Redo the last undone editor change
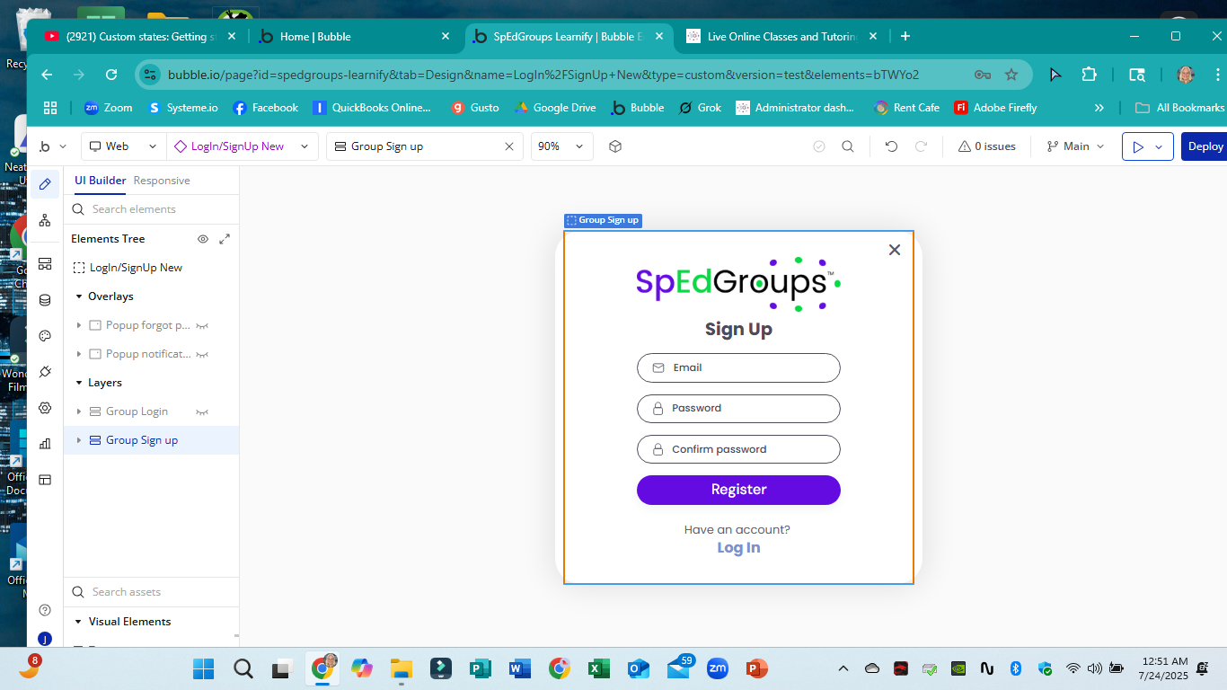1227x690 pixels. click(x=921, y=146)
